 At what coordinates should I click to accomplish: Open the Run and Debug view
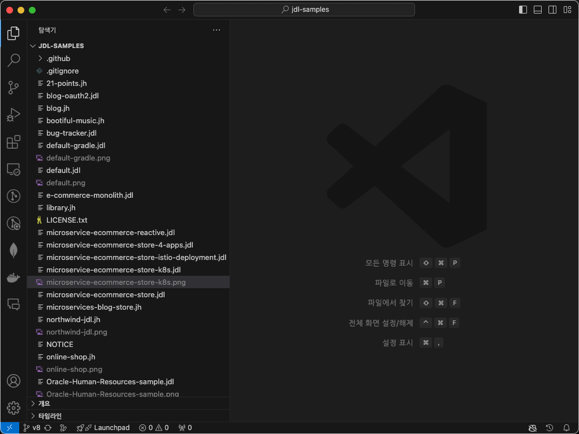[14, 115]
